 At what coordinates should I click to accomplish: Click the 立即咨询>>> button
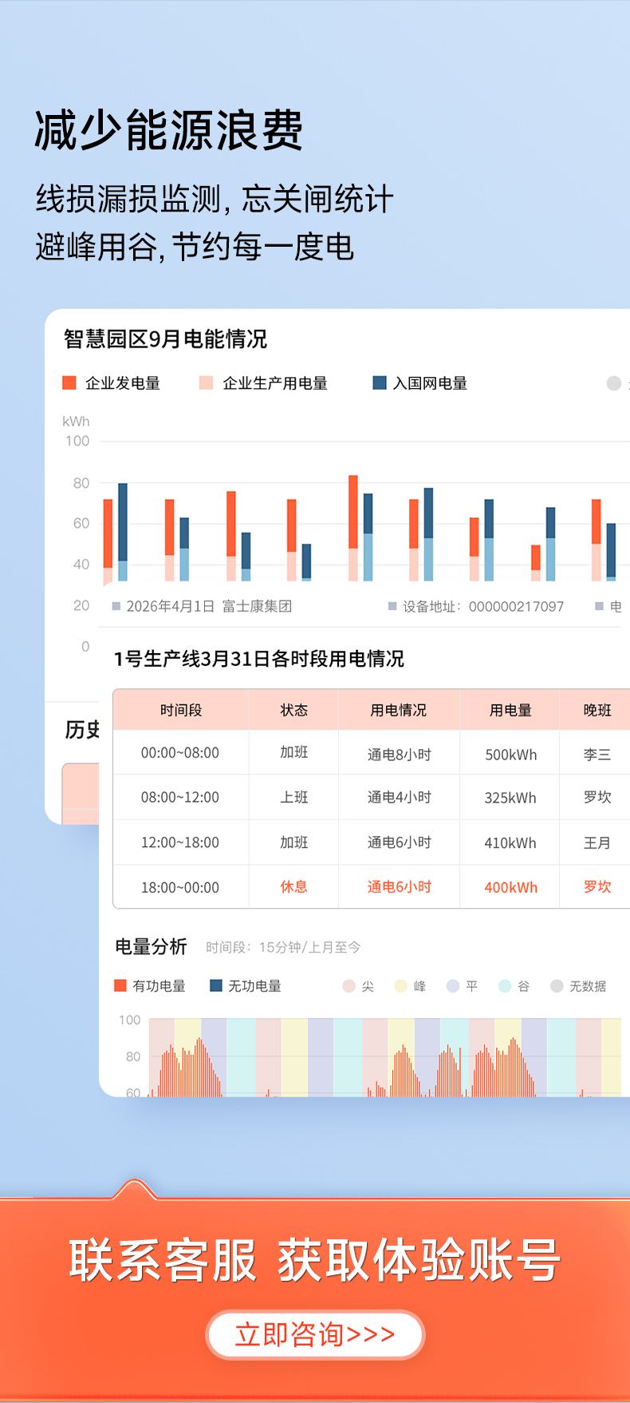click(x=315, y=1334)
